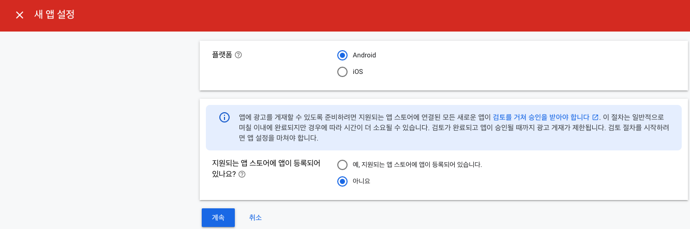Viewport: 690px width, 229px height.
Task: Click the blue info icon in notice box
Action: pos(224,117)
